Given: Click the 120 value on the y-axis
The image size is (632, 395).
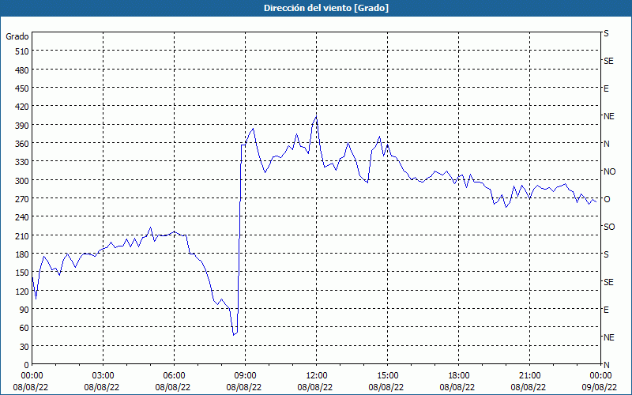Looking at the screenshot, I should point(22,291).
